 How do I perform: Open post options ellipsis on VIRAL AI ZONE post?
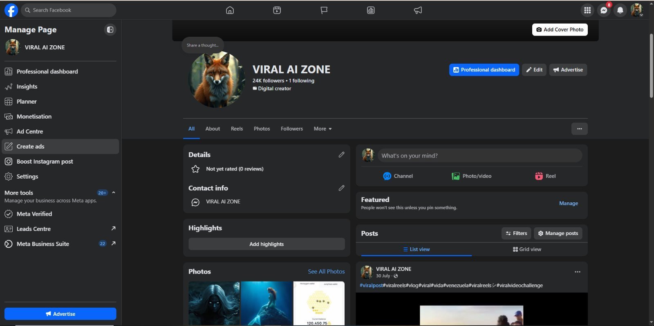[578, 272]
